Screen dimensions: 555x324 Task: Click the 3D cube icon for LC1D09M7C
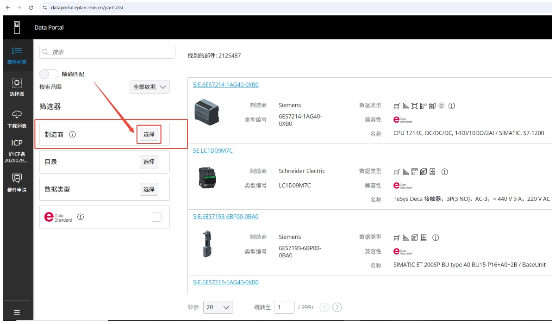pos(424,172)
